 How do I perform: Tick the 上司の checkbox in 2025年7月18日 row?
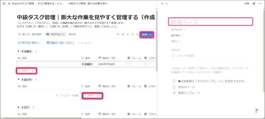[x=145, y=64]
